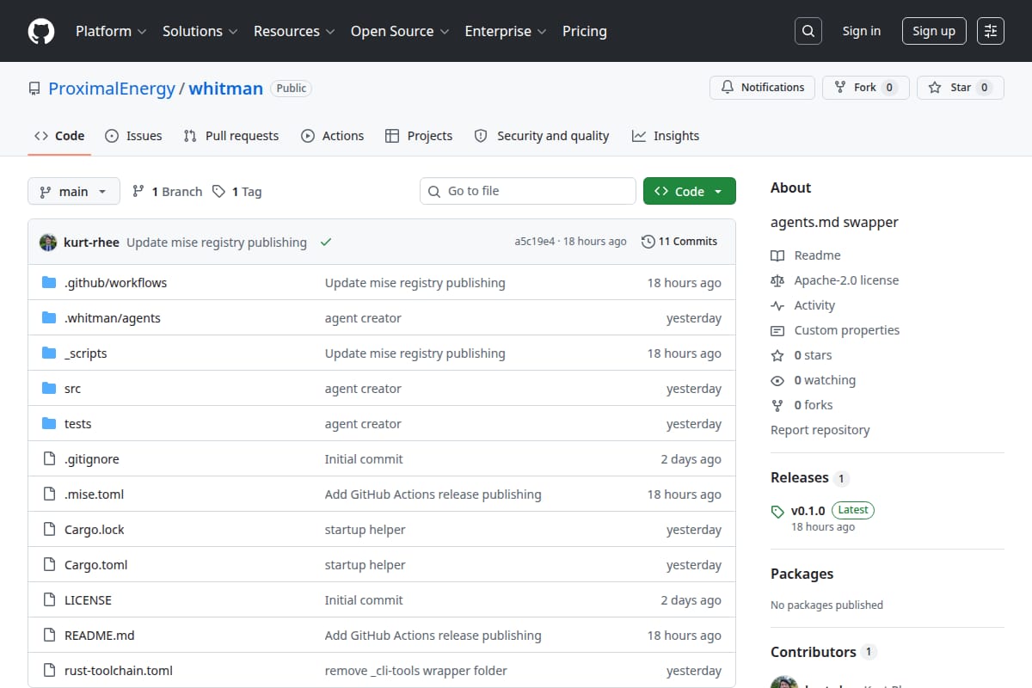Open 'remove _cli-tools wrapper folder' commit message
The height and width of the screenshot is (688, 1032).
point(415,671)
